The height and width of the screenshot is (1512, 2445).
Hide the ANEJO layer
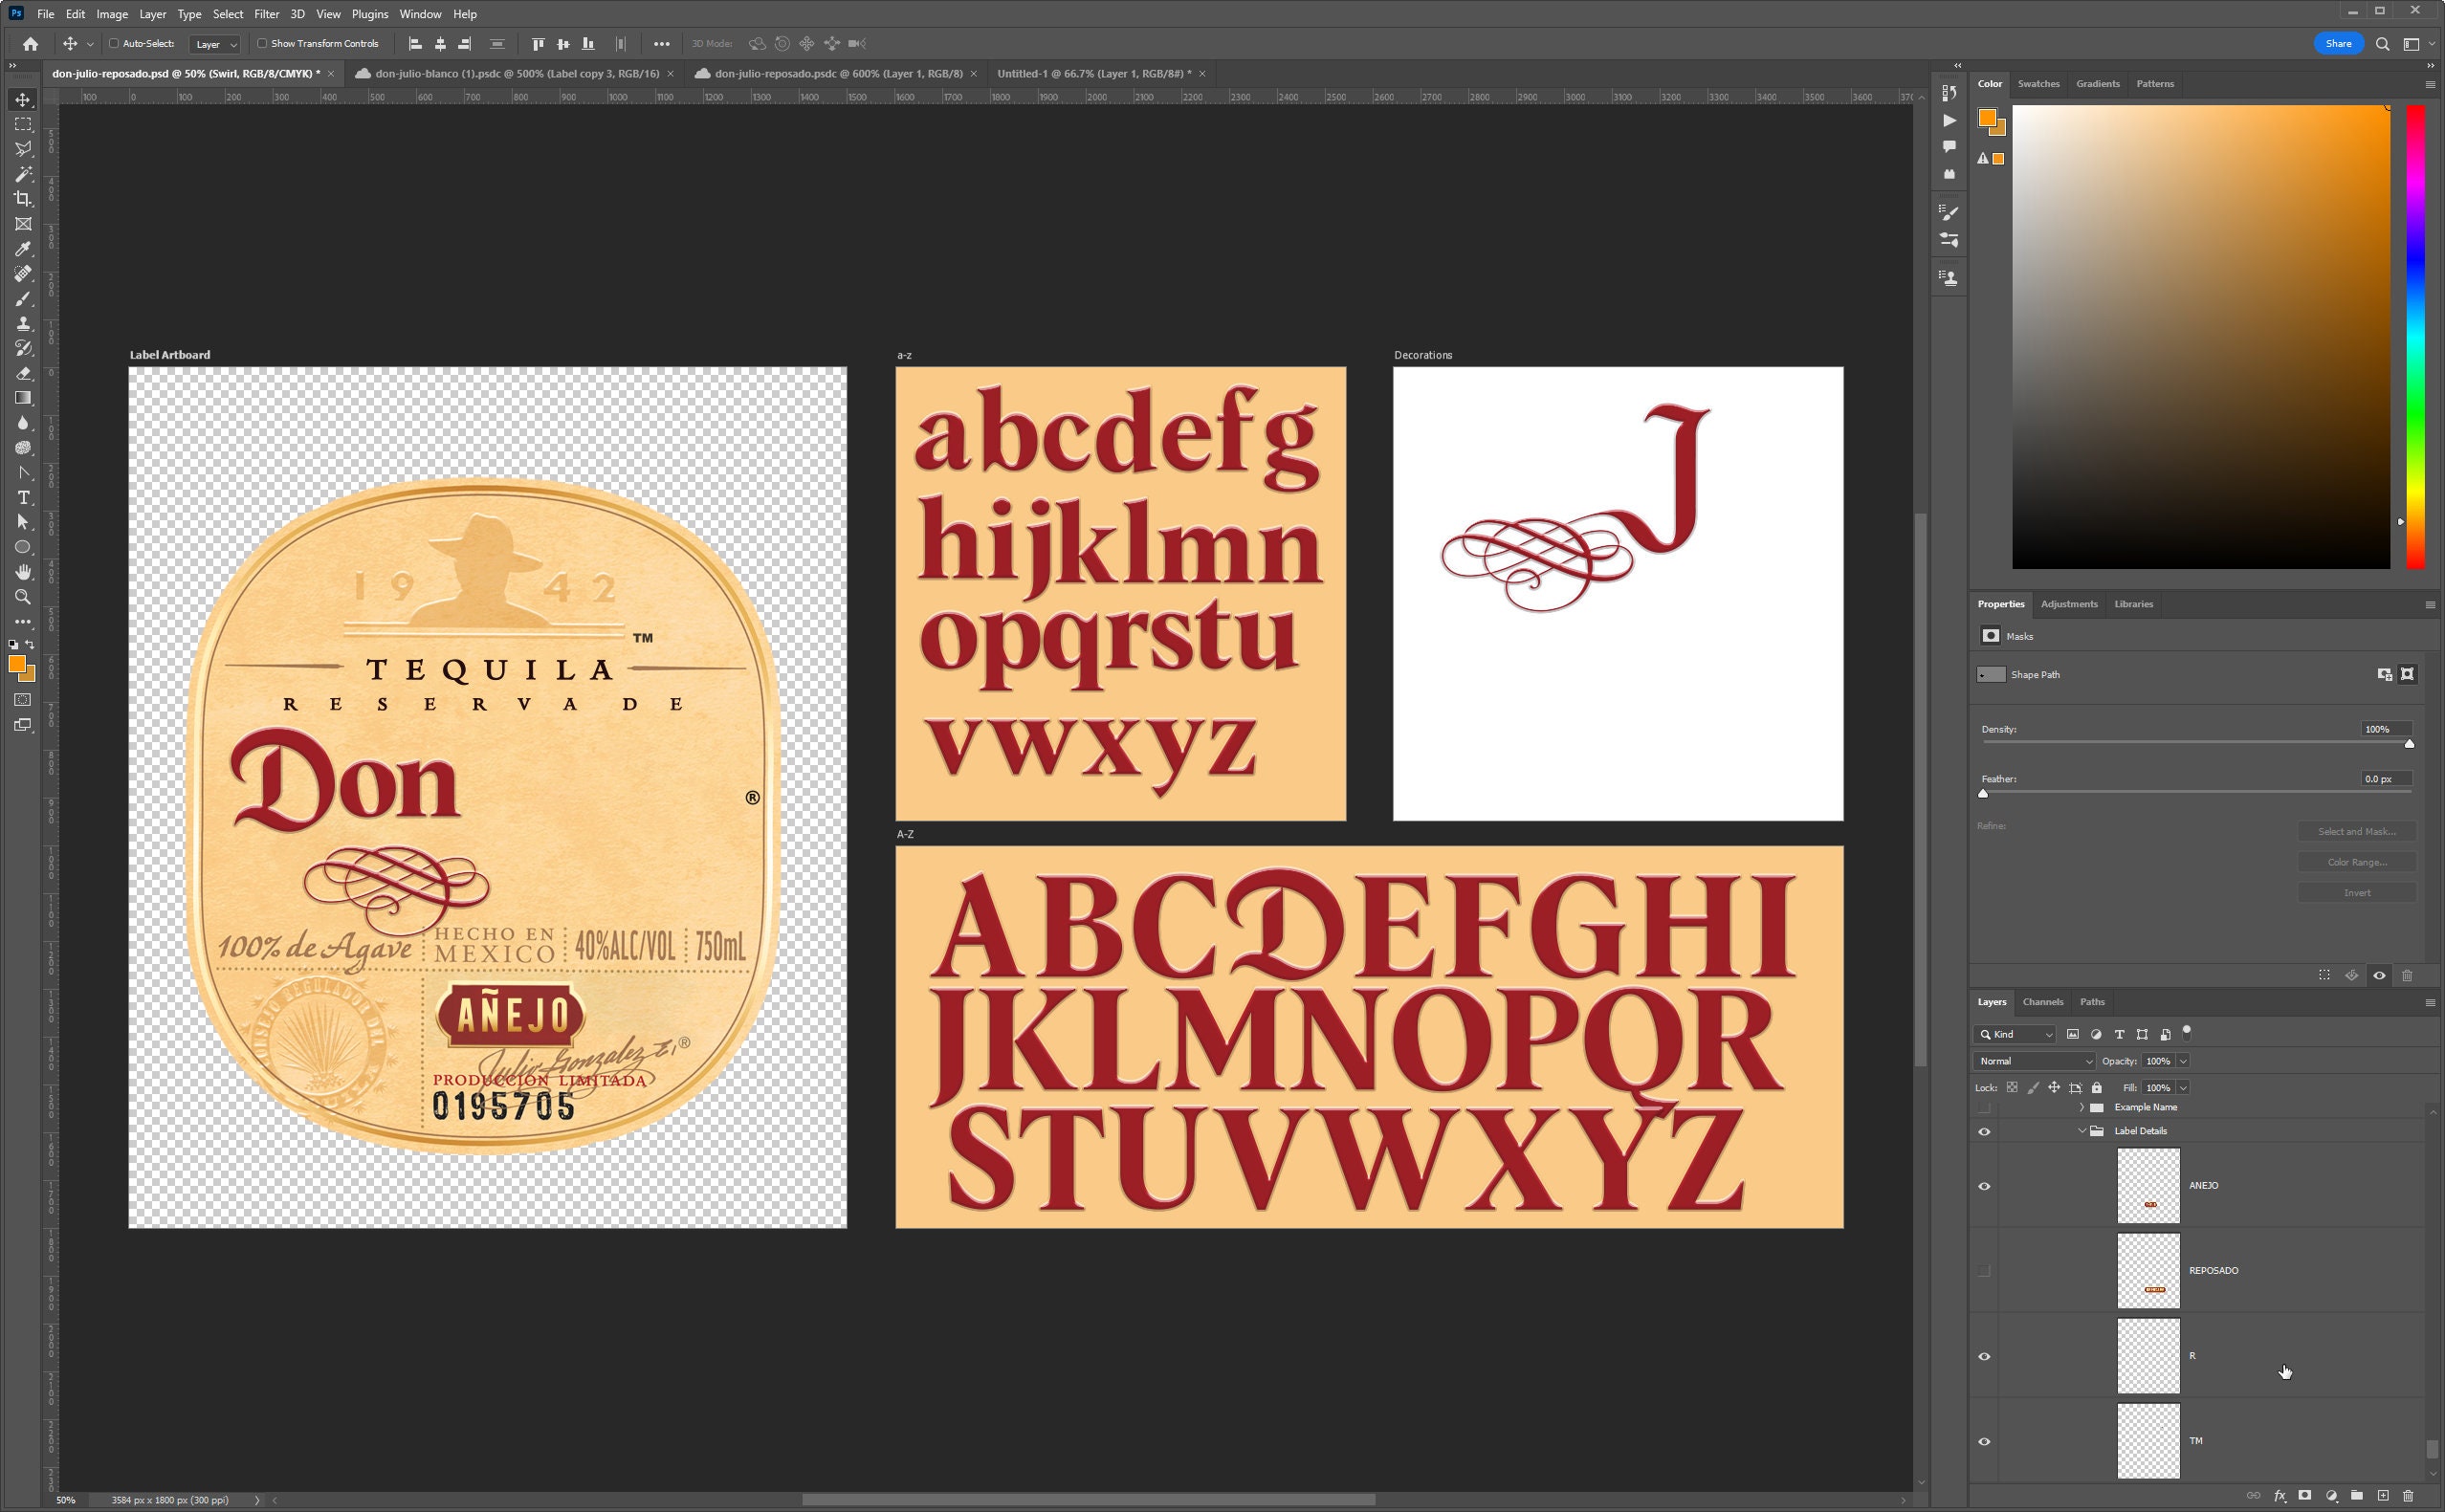click(1985, 1186)
